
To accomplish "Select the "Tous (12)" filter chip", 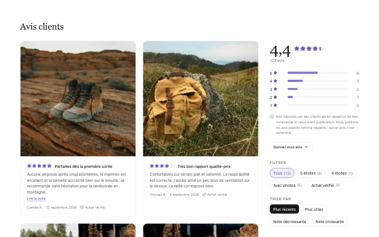I will point(282,173).
